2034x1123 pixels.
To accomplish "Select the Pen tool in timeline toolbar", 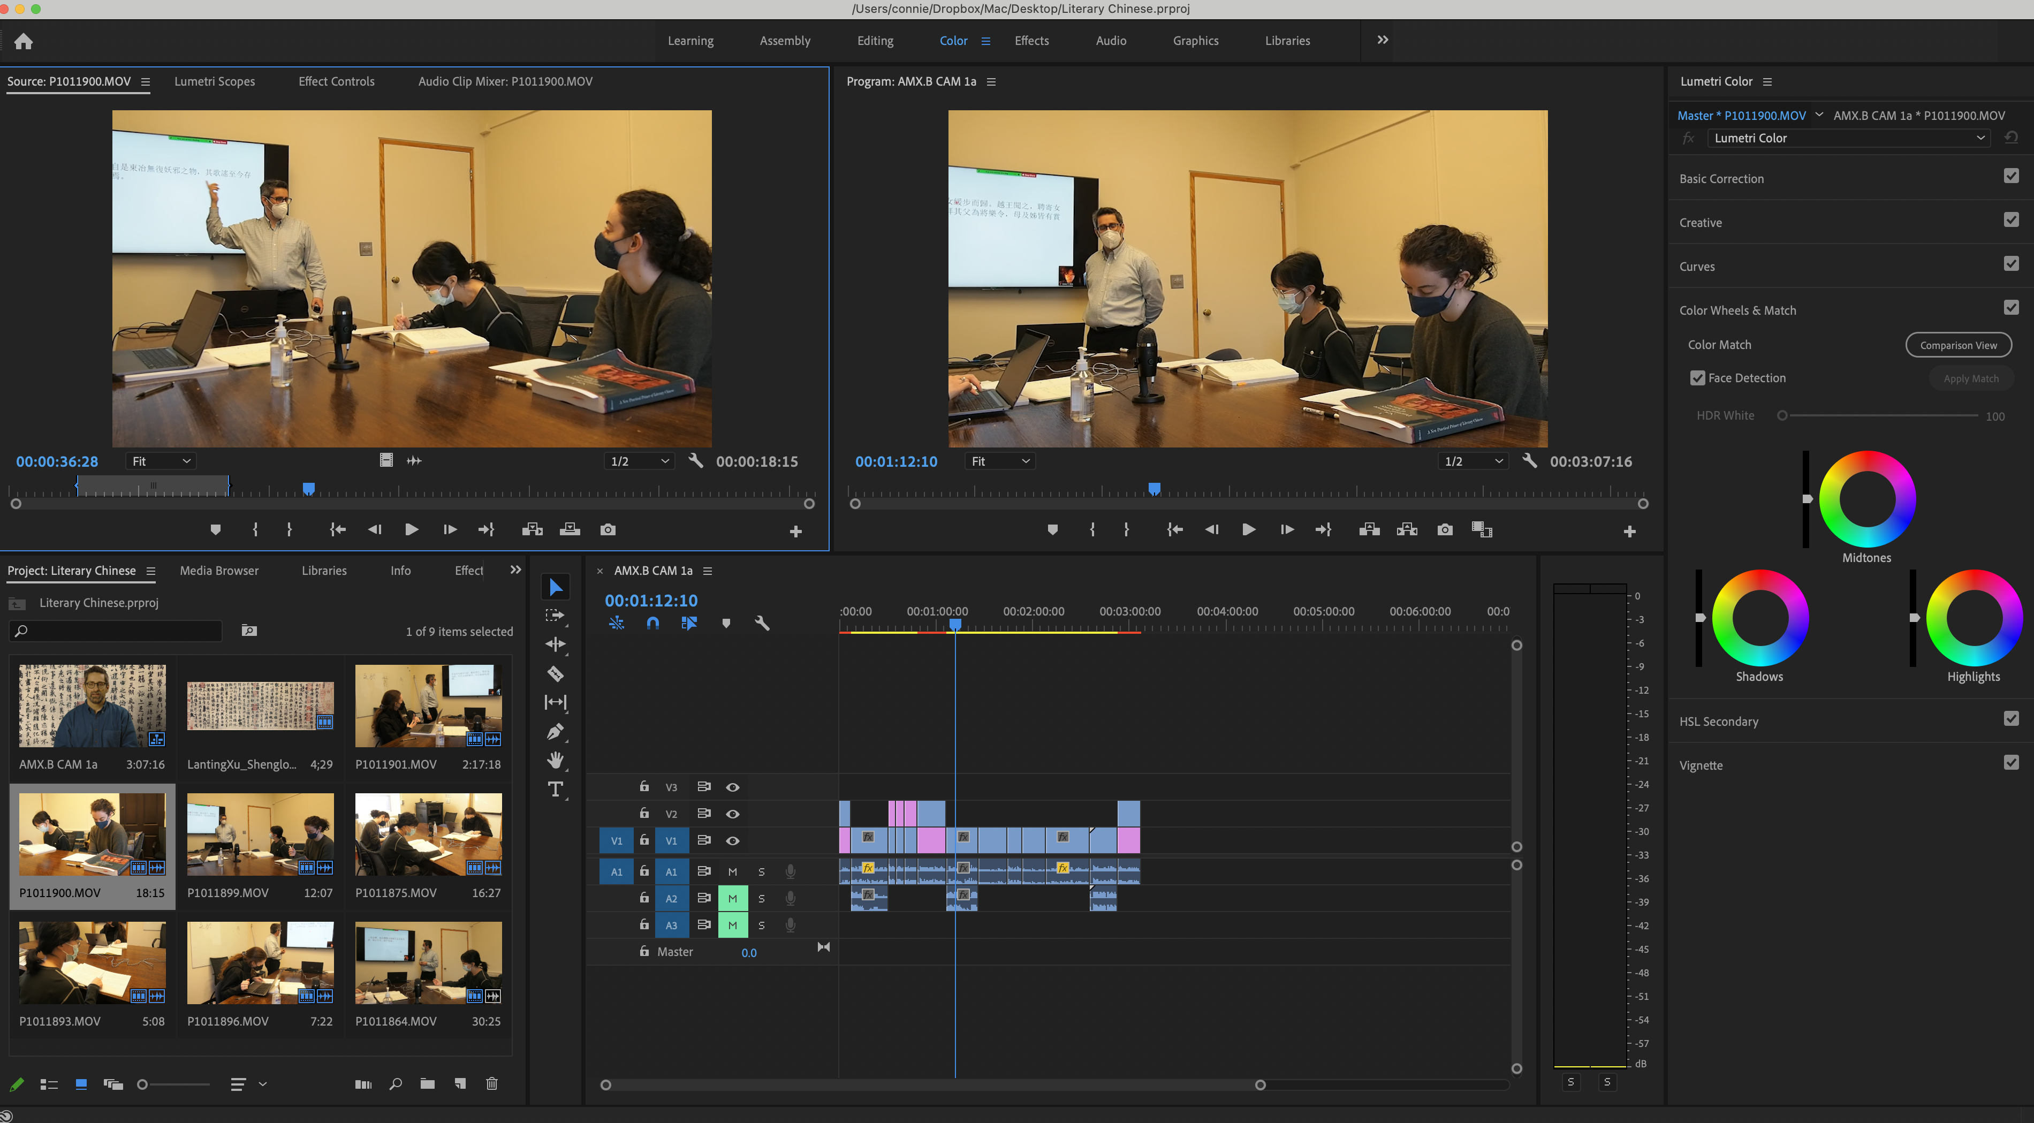I will click(x=555, y=731).
